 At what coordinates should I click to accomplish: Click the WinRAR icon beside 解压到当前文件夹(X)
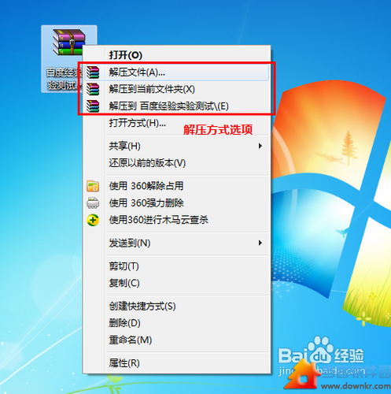pos(93,89)
